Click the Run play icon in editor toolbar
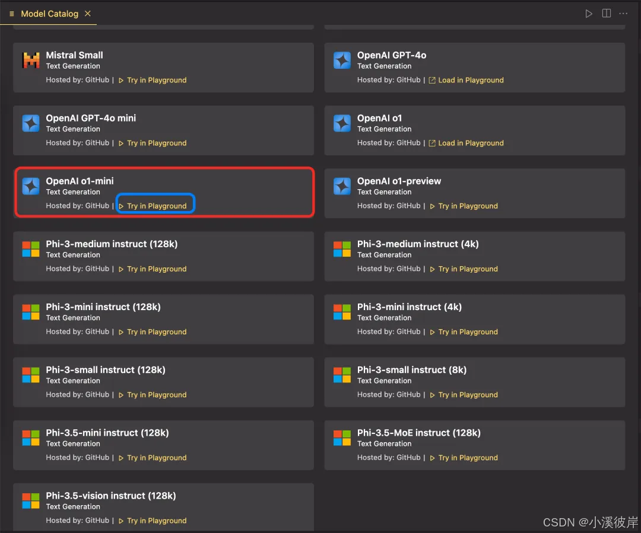Viewport: 641px width, 533px height. pyautogui.click(x=589, y=14)
